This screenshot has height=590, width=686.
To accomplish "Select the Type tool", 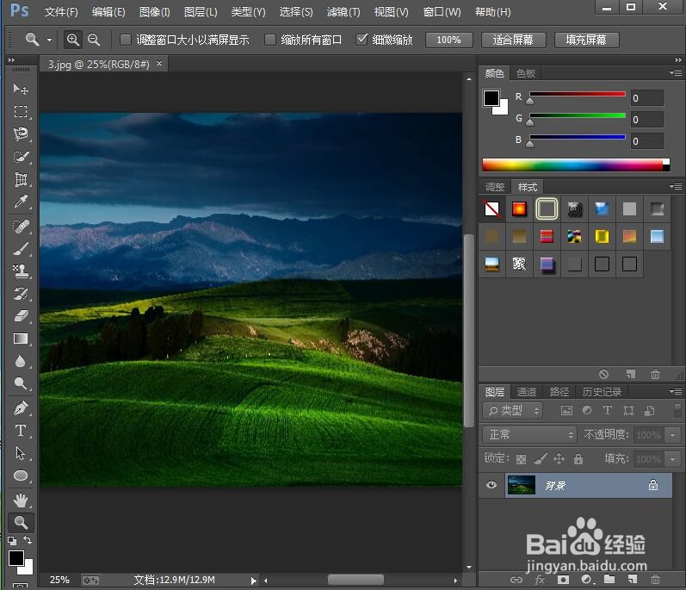I will point(20,431).
